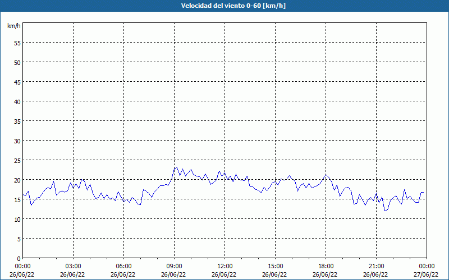
Task: Select the 40 value on the y-axis
Action: tap(17, 102)
